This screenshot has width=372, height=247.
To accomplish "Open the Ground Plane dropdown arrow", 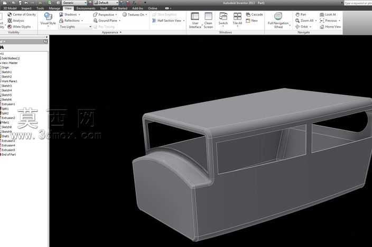I will point(119,21).
